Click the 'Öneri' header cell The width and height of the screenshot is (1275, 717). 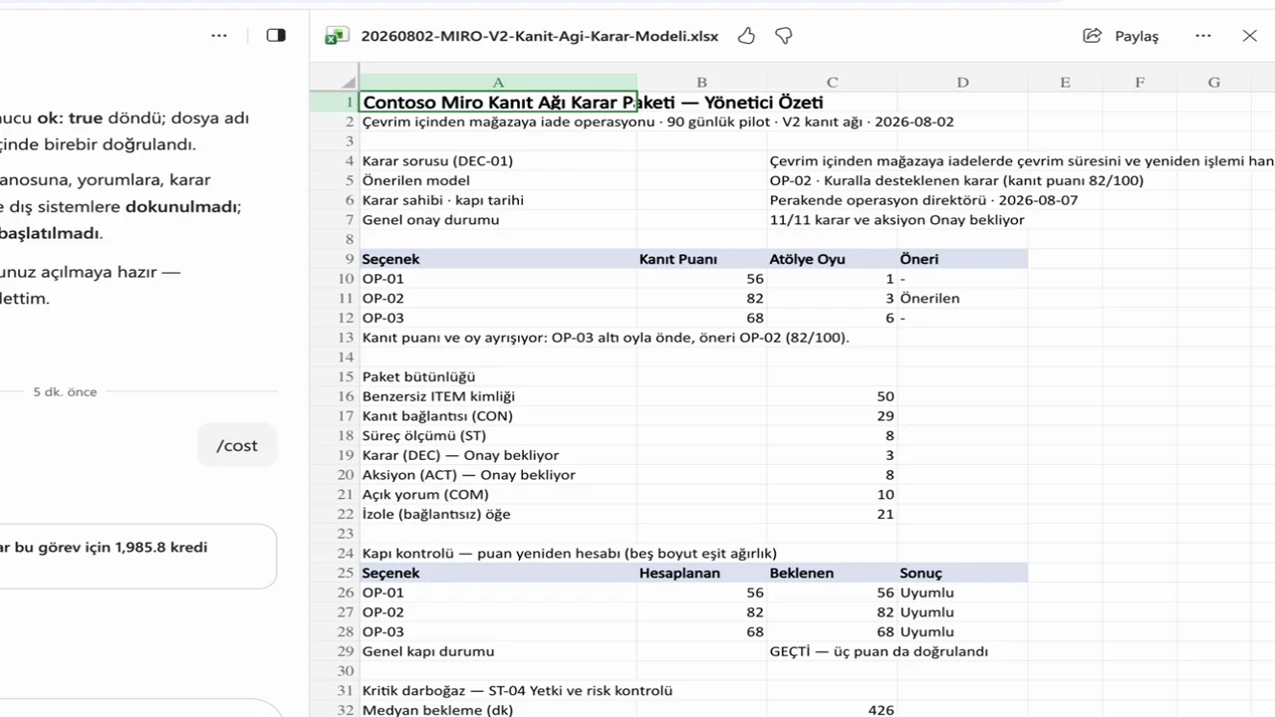[x=962, y=259]
